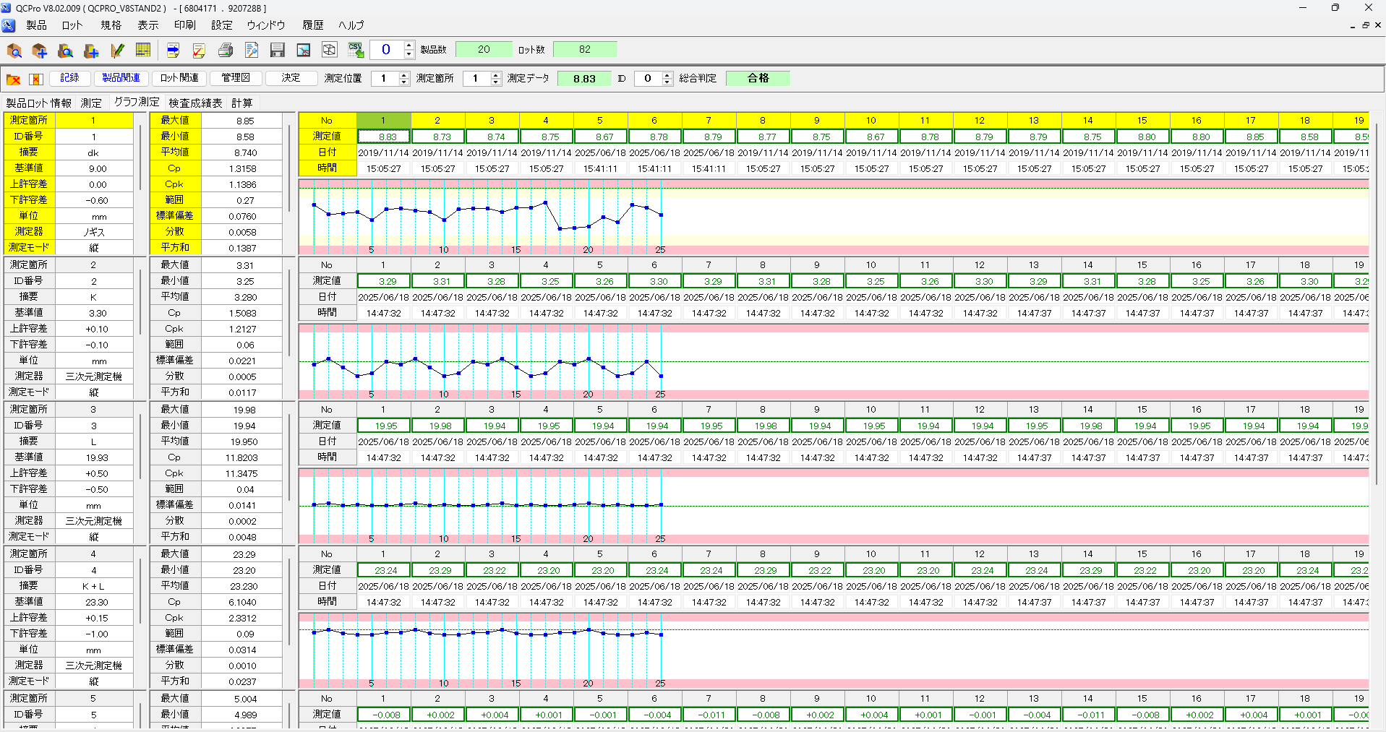This screenshot has width=1386, height=732.
Task: Click the 製品関連 button
Action: point(121,78)
